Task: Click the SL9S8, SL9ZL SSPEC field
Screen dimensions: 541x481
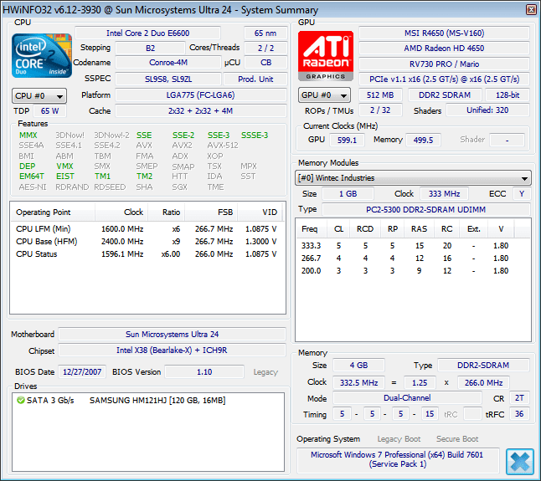Action: (x=168, y=79)
